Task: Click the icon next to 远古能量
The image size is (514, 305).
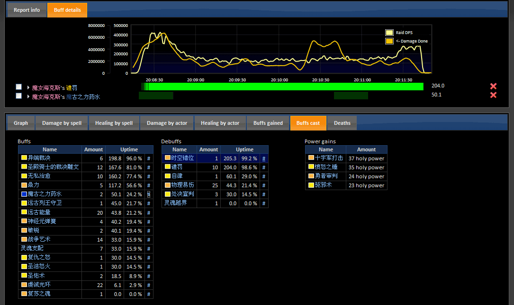Action: 24,212
